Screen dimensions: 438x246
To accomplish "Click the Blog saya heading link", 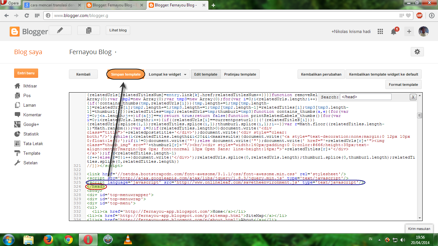I will [x=28, y=52].
